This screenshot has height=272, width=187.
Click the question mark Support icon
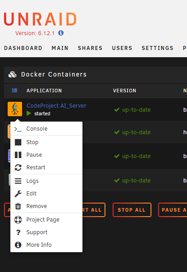tap(18, 232)
